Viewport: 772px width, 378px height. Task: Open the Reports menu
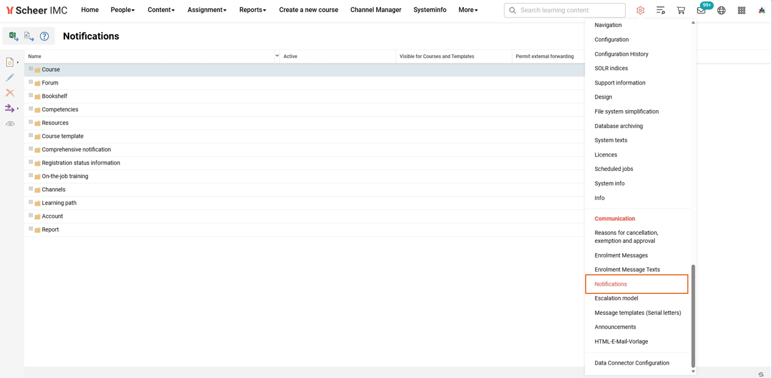[252, 10]
